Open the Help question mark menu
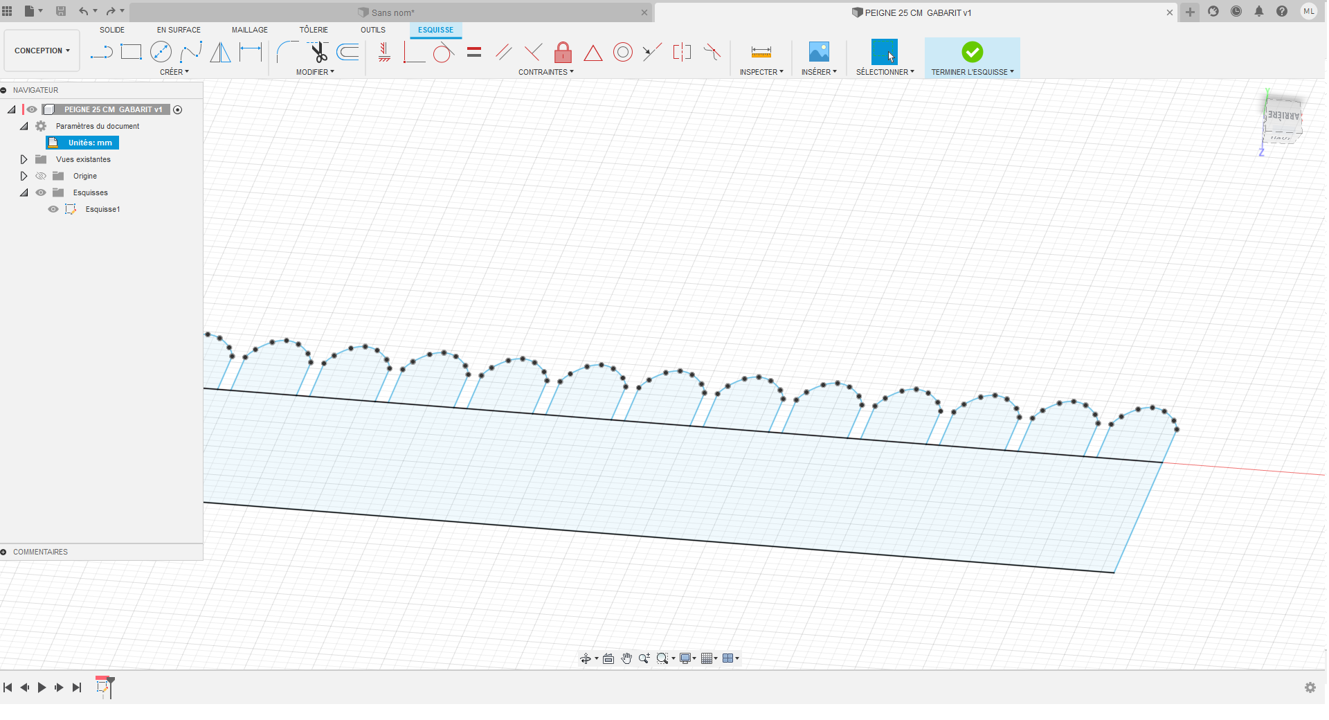 pyautogui.click(x=1282, y=11)
